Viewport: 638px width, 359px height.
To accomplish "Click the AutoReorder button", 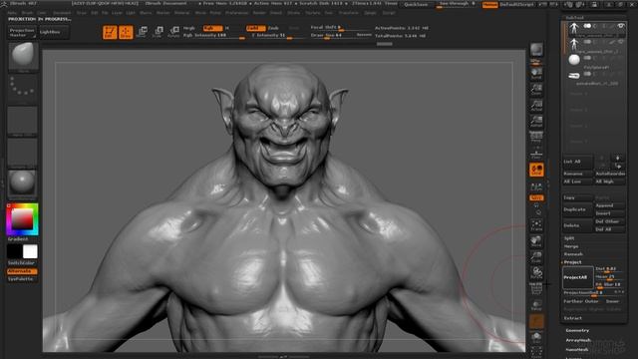I will pyautogui.click(x=610, y=174).
